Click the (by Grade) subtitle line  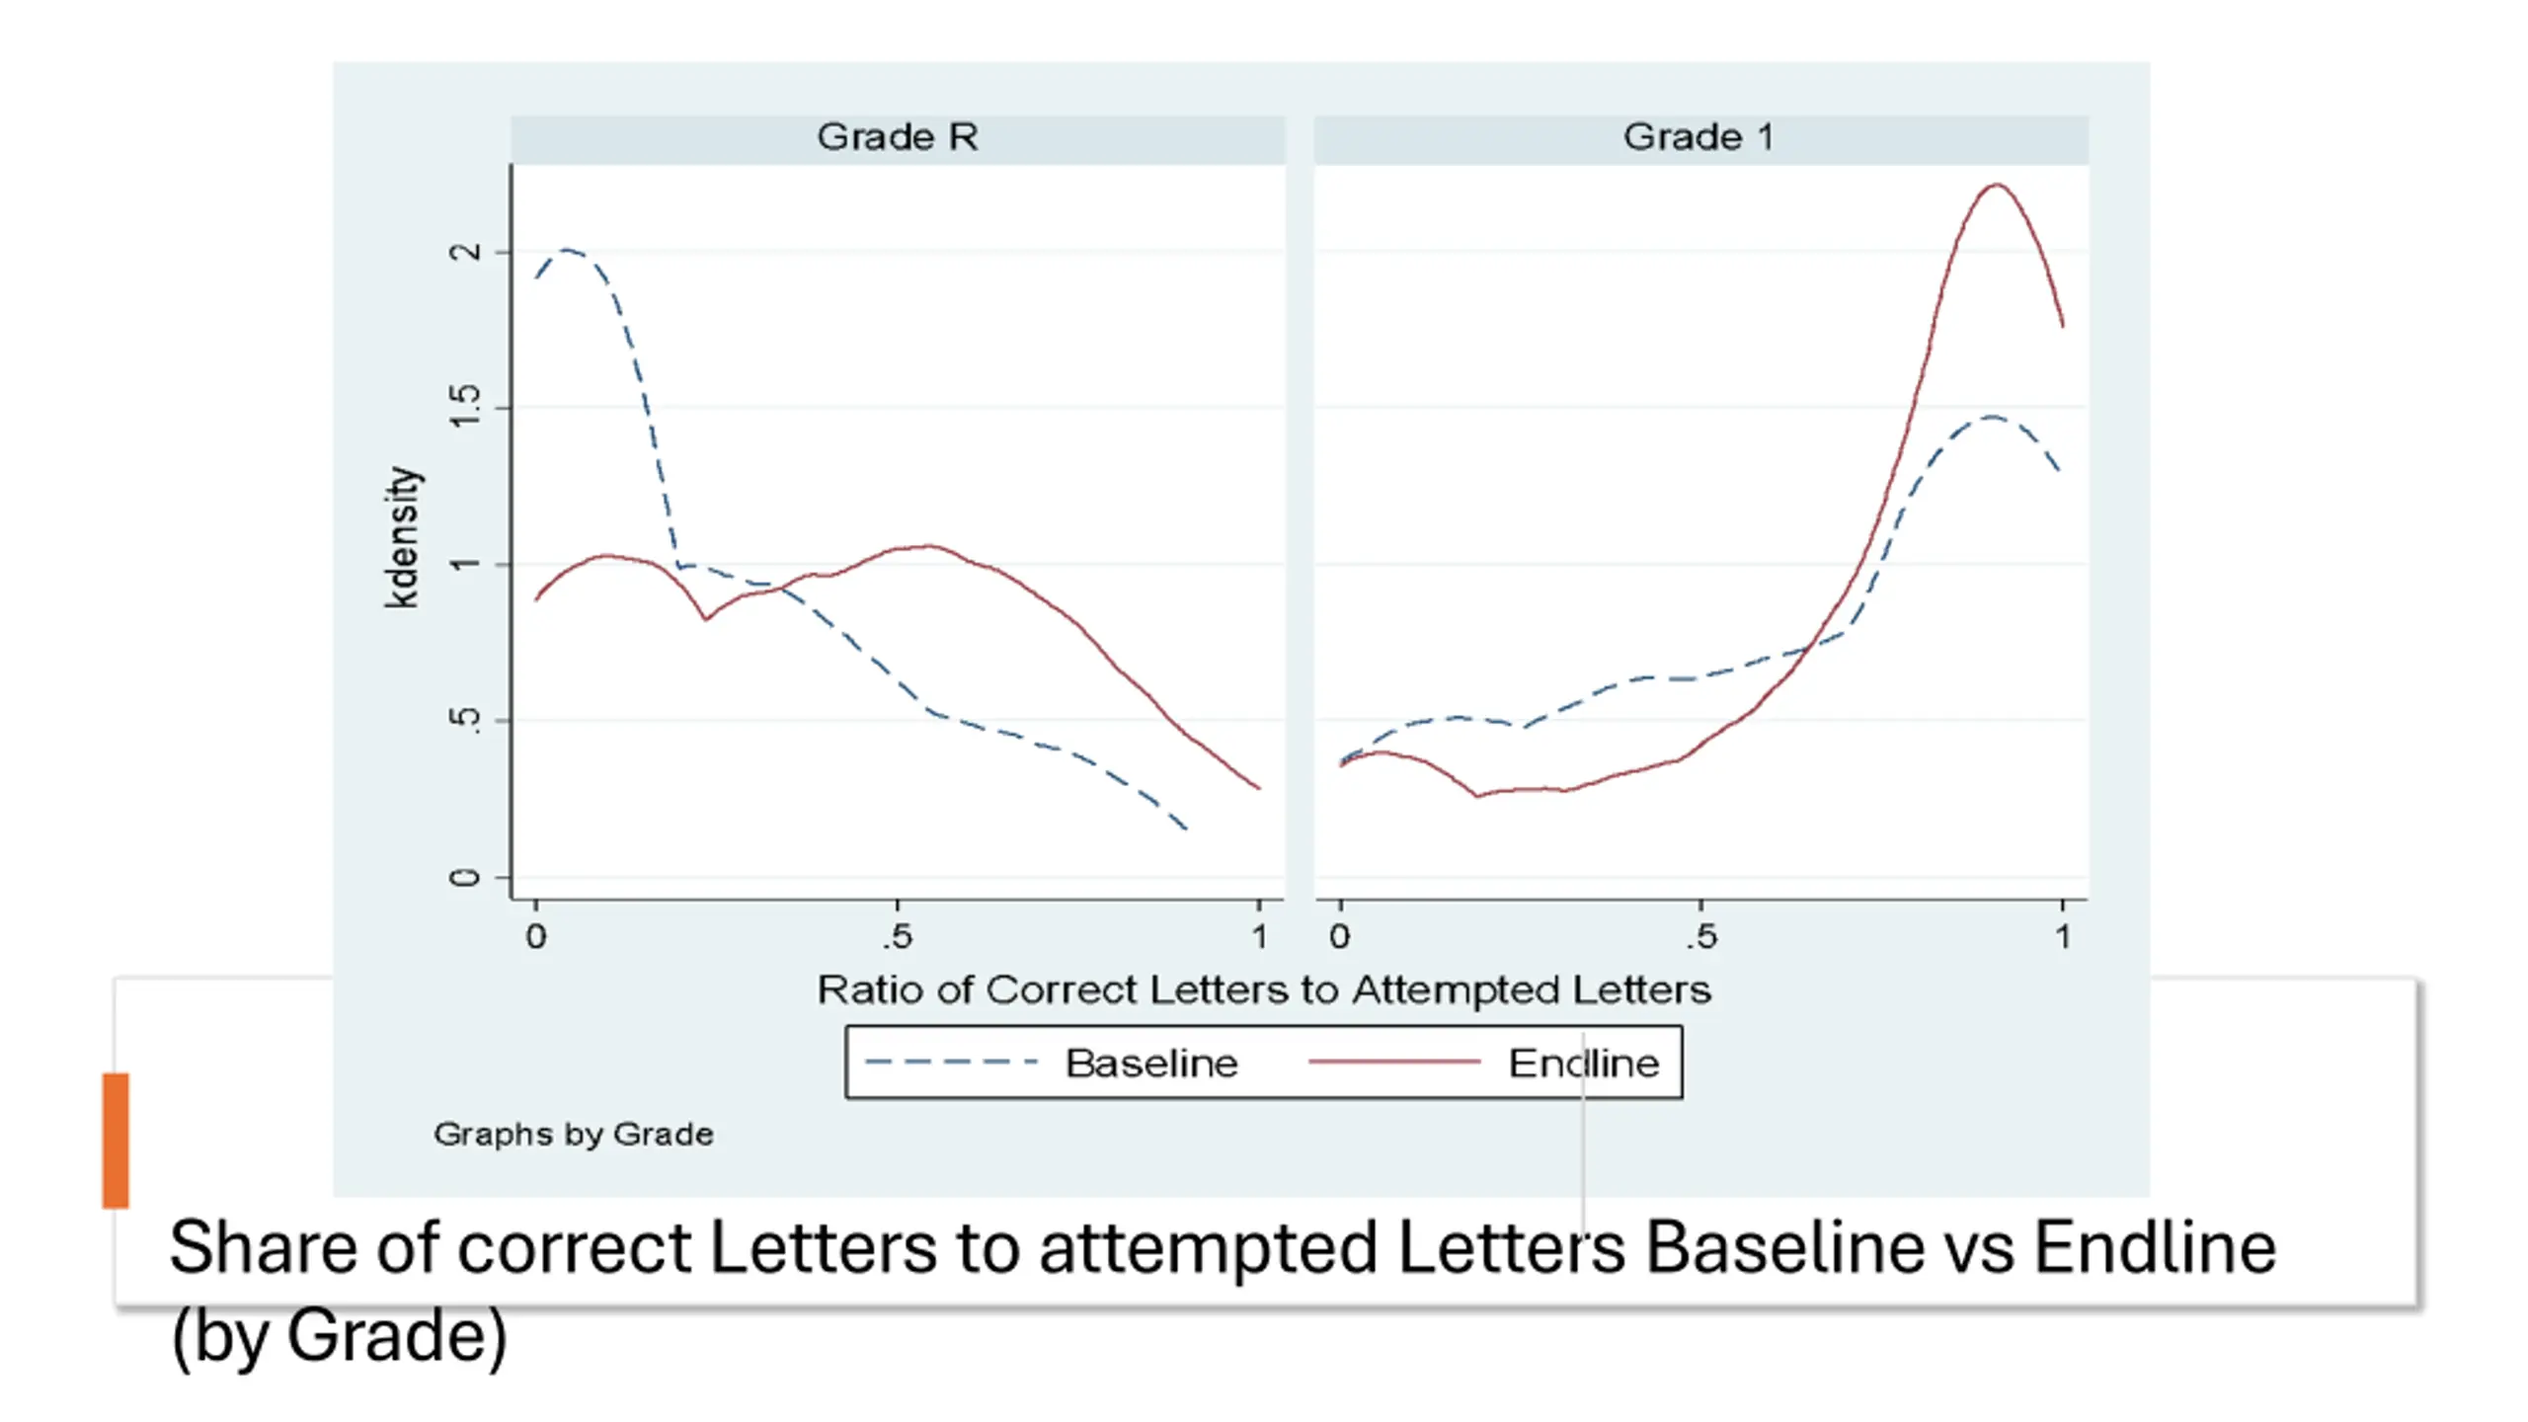[x=339, y=1336]
